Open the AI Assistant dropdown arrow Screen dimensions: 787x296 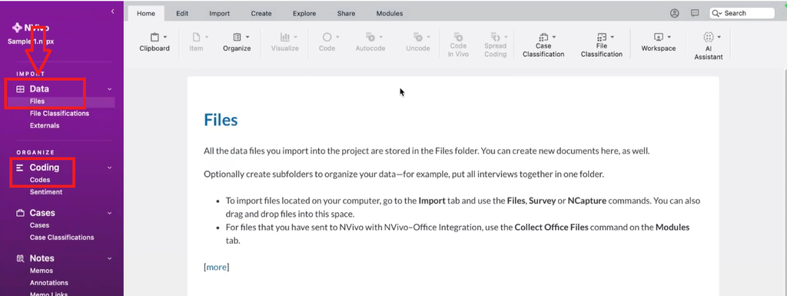(x=719, y=37)
